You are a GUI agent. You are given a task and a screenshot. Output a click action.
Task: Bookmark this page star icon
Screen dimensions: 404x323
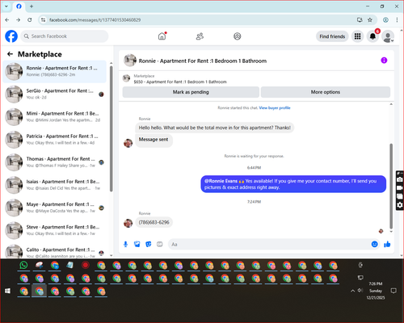(x=370, y=20)
